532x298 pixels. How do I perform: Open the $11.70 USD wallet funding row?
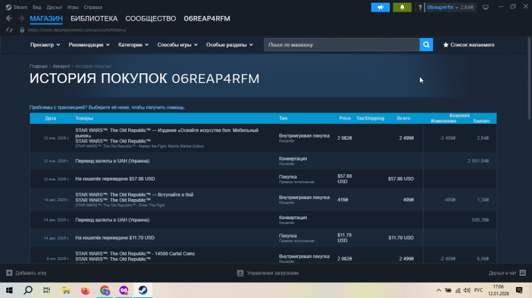point(263,238)
